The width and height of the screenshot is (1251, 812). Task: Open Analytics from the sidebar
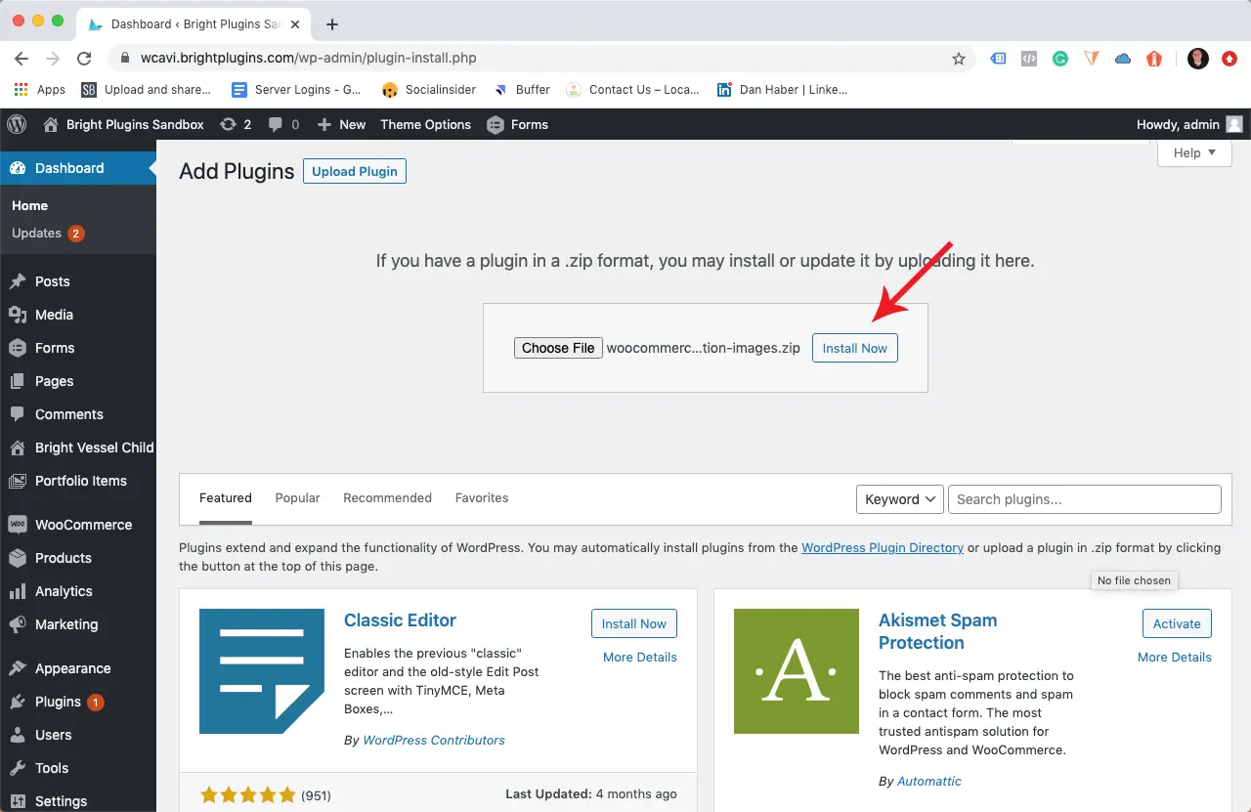[18, 591]
